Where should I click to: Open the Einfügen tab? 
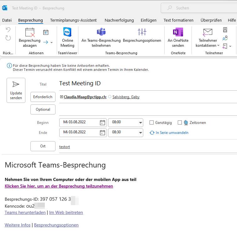(x=149, y=20)
